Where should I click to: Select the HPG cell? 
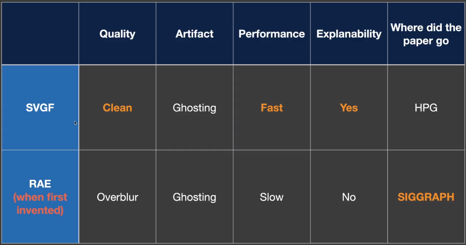426,108
